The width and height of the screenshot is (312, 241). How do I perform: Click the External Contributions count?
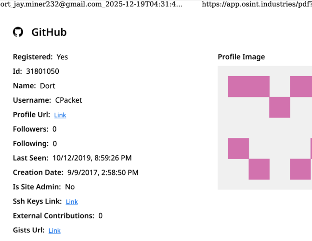click(x=100, y=216)
